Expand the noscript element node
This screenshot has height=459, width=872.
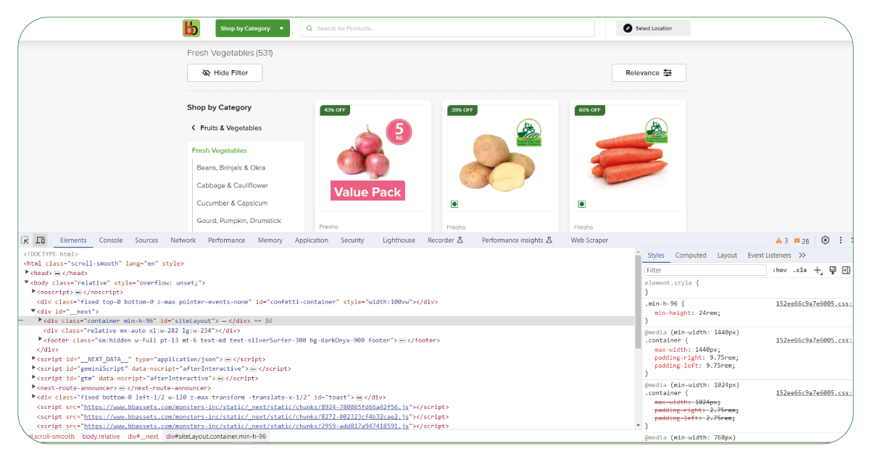(34, 292)
